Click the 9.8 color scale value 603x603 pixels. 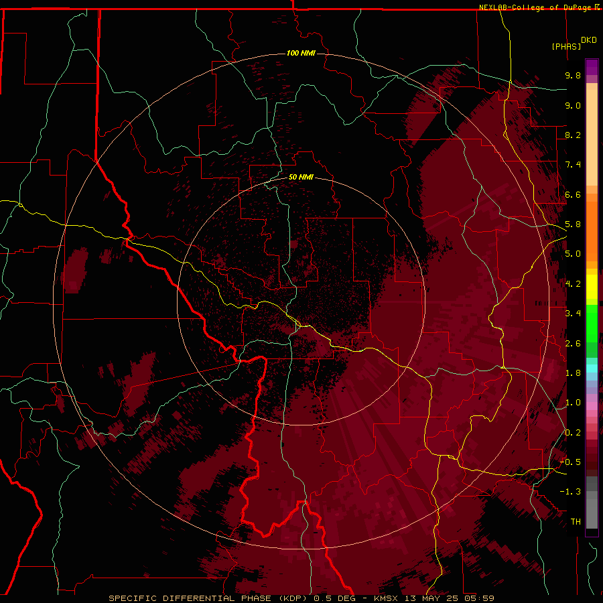573,75
